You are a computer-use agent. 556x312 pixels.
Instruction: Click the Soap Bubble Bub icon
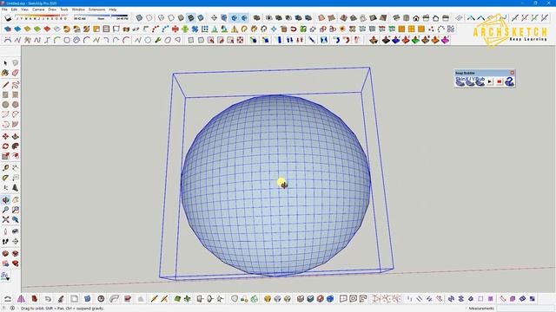tap(480, 81)
